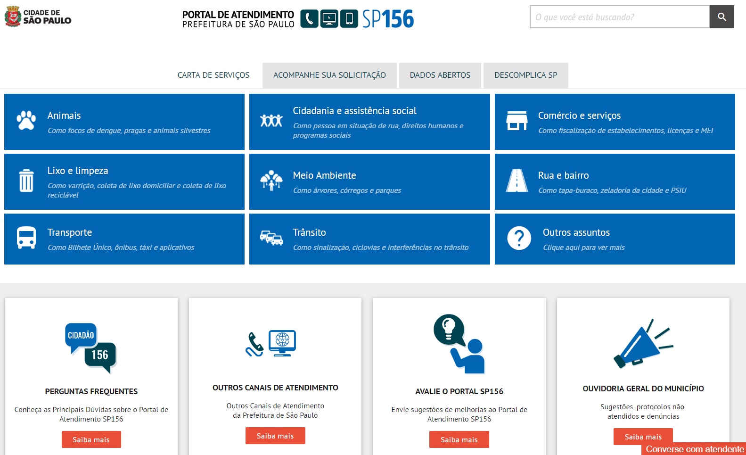Open the Lixo e limpeza category title

point(78,171)
